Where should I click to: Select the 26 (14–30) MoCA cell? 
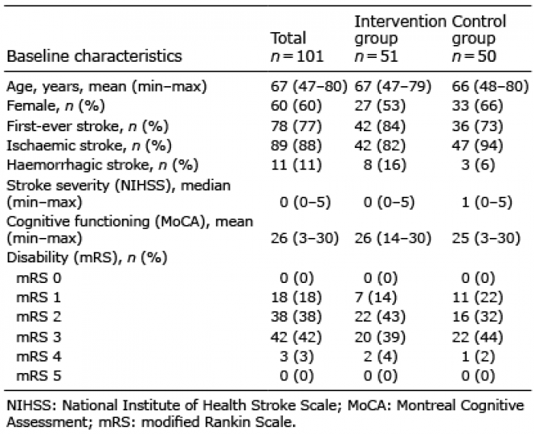tap(393, 238)
